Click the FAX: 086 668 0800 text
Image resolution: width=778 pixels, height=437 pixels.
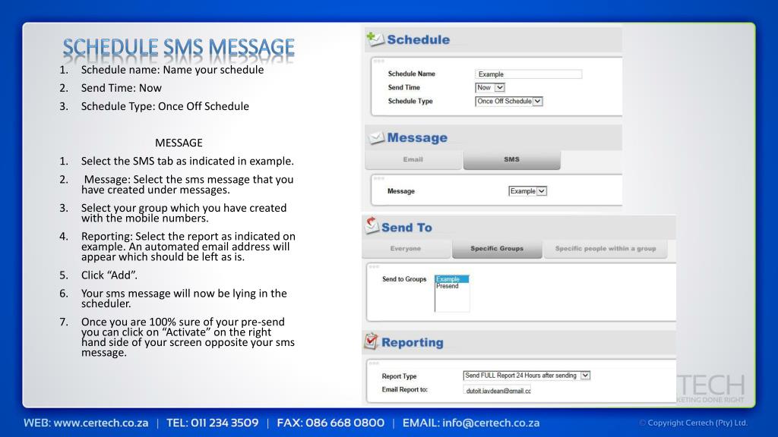[330, 423]
